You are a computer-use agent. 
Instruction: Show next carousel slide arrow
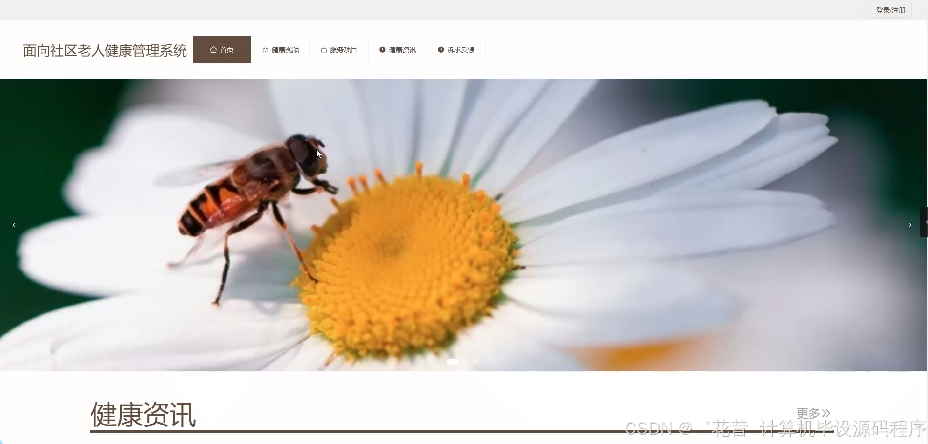909,225
